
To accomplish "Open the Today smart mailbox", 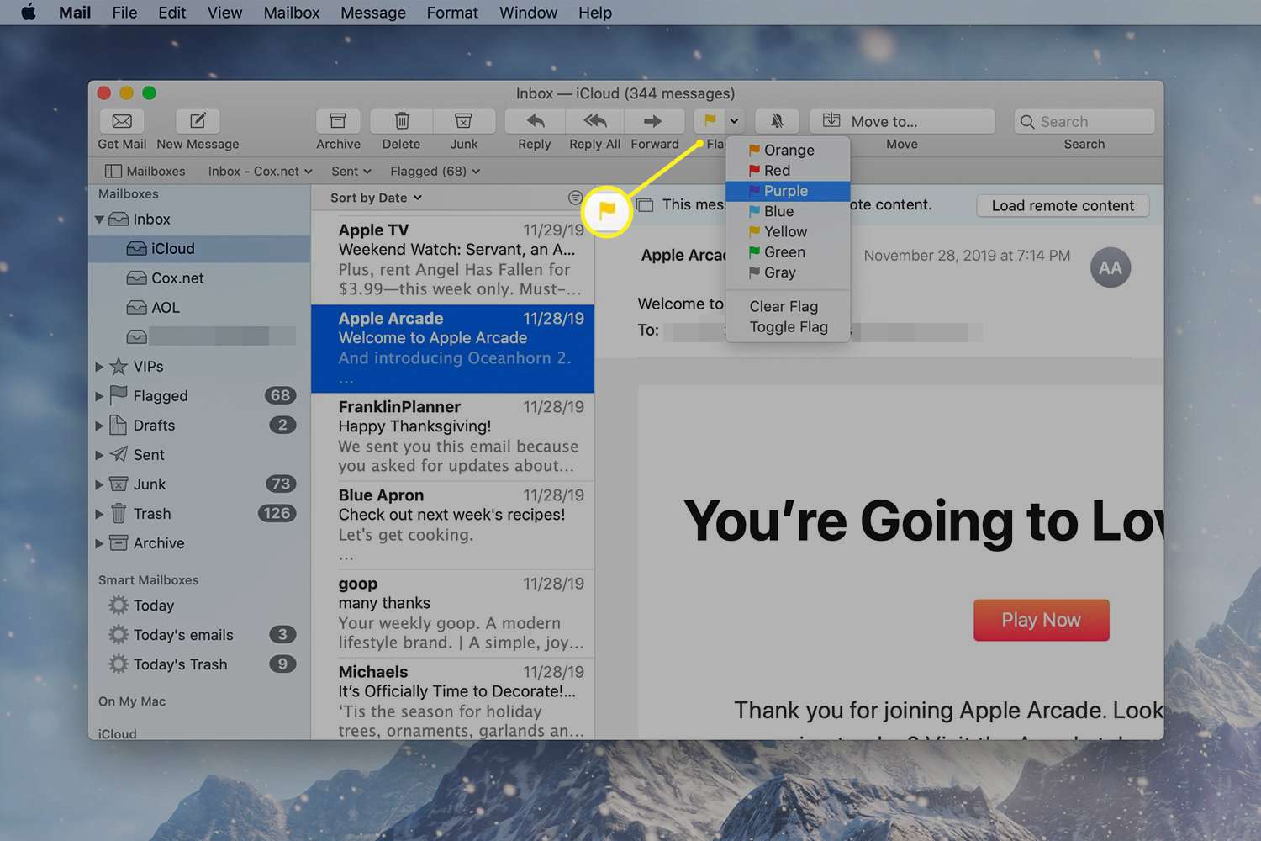I will (199, 606).
